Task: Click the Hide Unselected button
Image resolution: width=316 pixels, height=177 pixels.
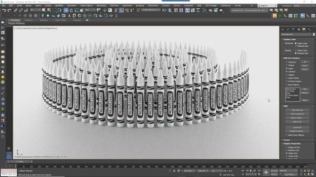Action: 297,114
